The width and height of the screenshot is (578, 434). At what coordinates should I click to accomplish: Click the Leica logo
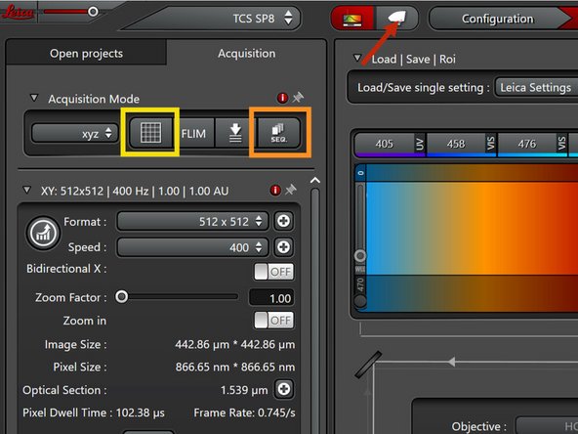pyautogui.click(x=18, y=12)
